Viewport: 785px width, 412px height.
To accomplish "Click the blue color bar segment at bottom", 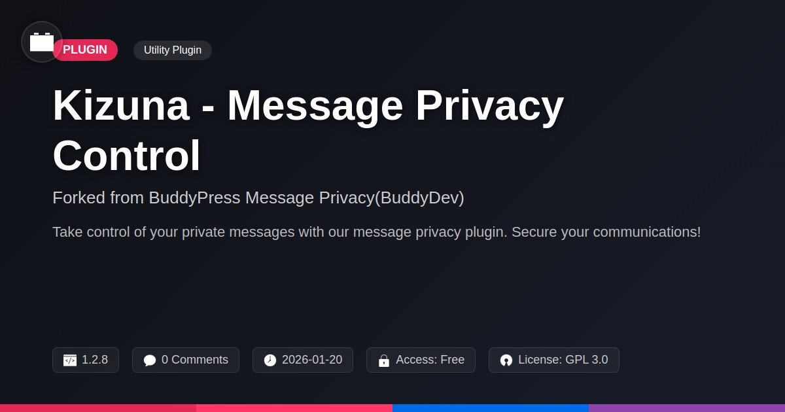I will [x=491, y=408].
